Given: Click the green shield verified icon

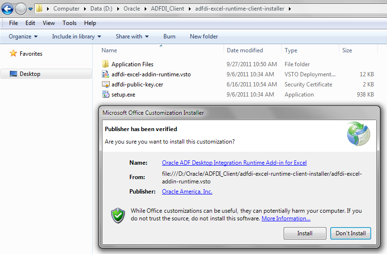Looking at the screenshot, I should pos(118,215).
